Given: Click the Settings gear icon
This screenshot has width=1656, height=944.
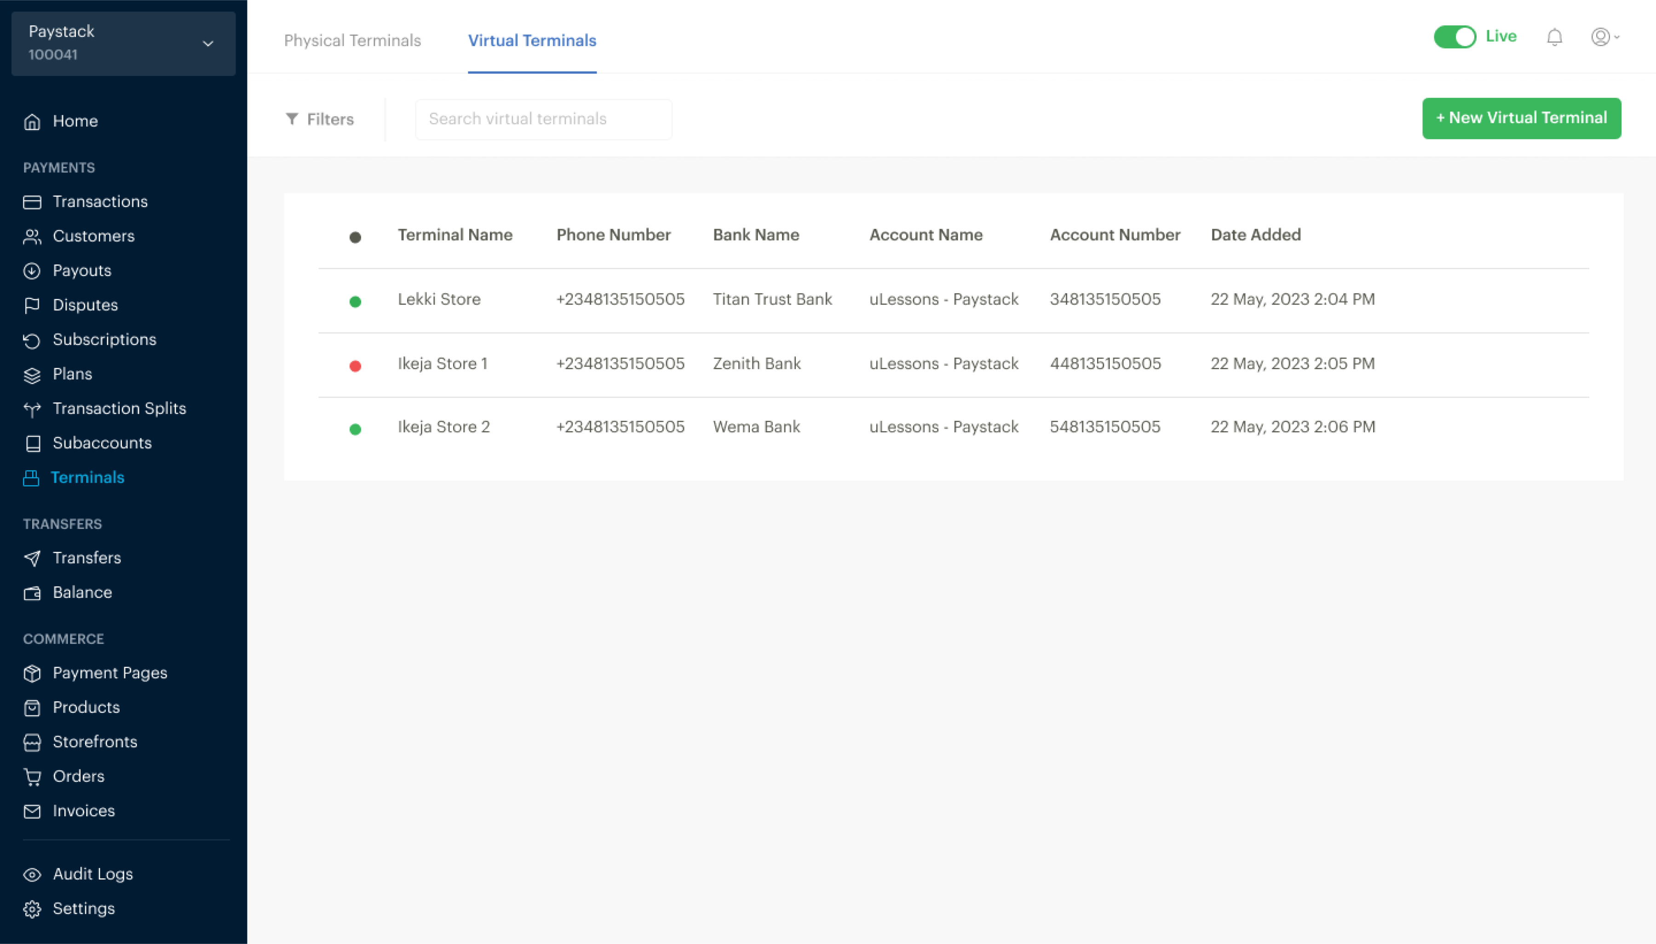Looking at the screenshot, I should (32, 909).
